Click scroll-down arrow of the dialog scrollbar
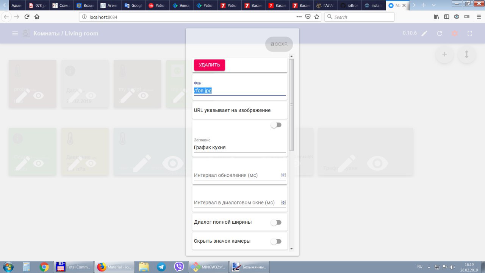 pyautogui.click(x=291, y=249)
